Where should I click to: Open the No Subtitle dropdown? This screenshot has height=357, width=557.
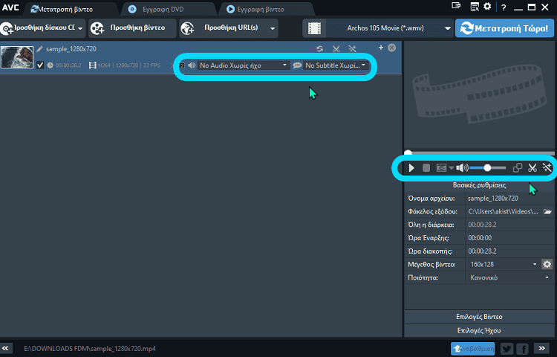(x=330, y=65)
